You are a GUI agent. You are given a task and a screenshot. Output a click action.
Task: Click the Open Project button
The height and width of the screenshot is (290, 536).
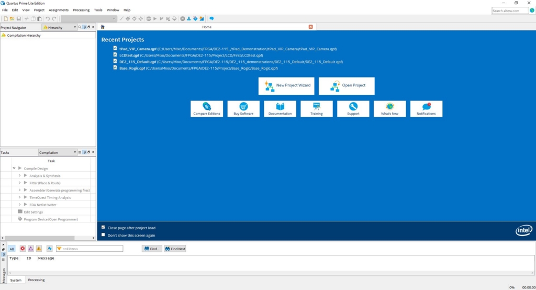click(347, 86)
